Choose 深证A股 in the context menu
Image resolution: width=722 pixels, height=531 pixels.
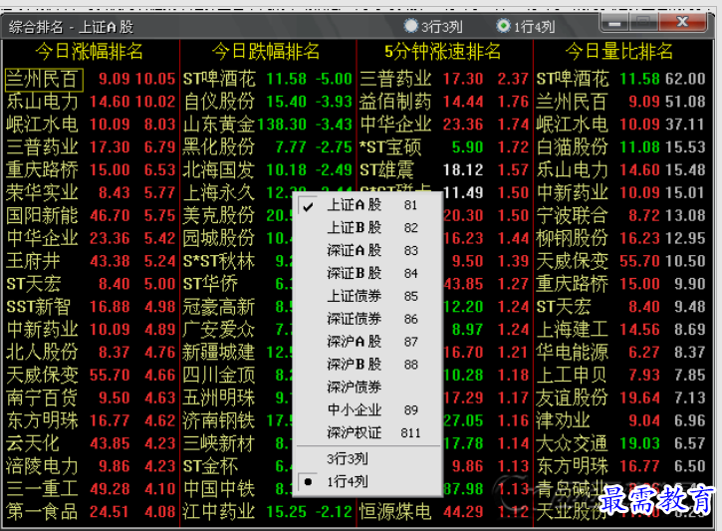[367, 250]
